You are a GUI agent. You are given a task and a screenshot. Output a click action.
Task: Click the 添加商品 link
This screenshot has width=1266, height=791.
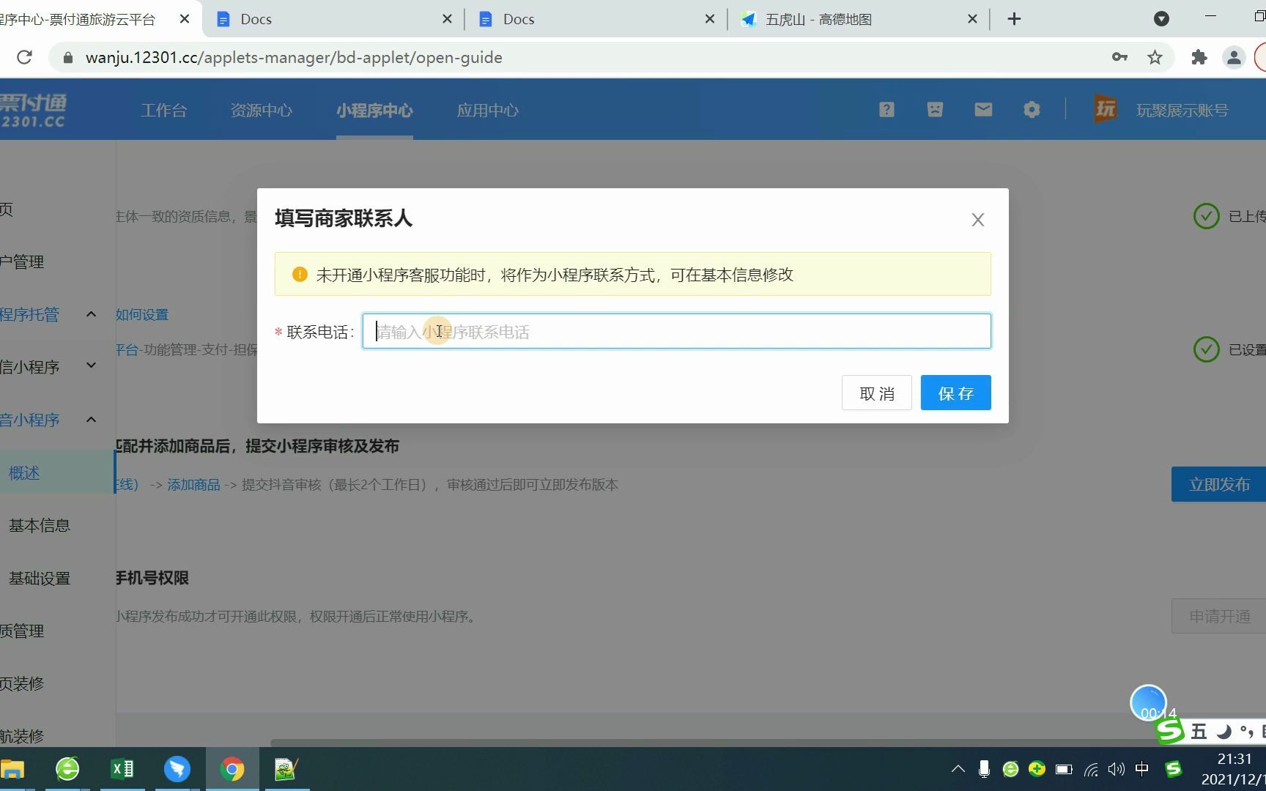coord(193,485)
